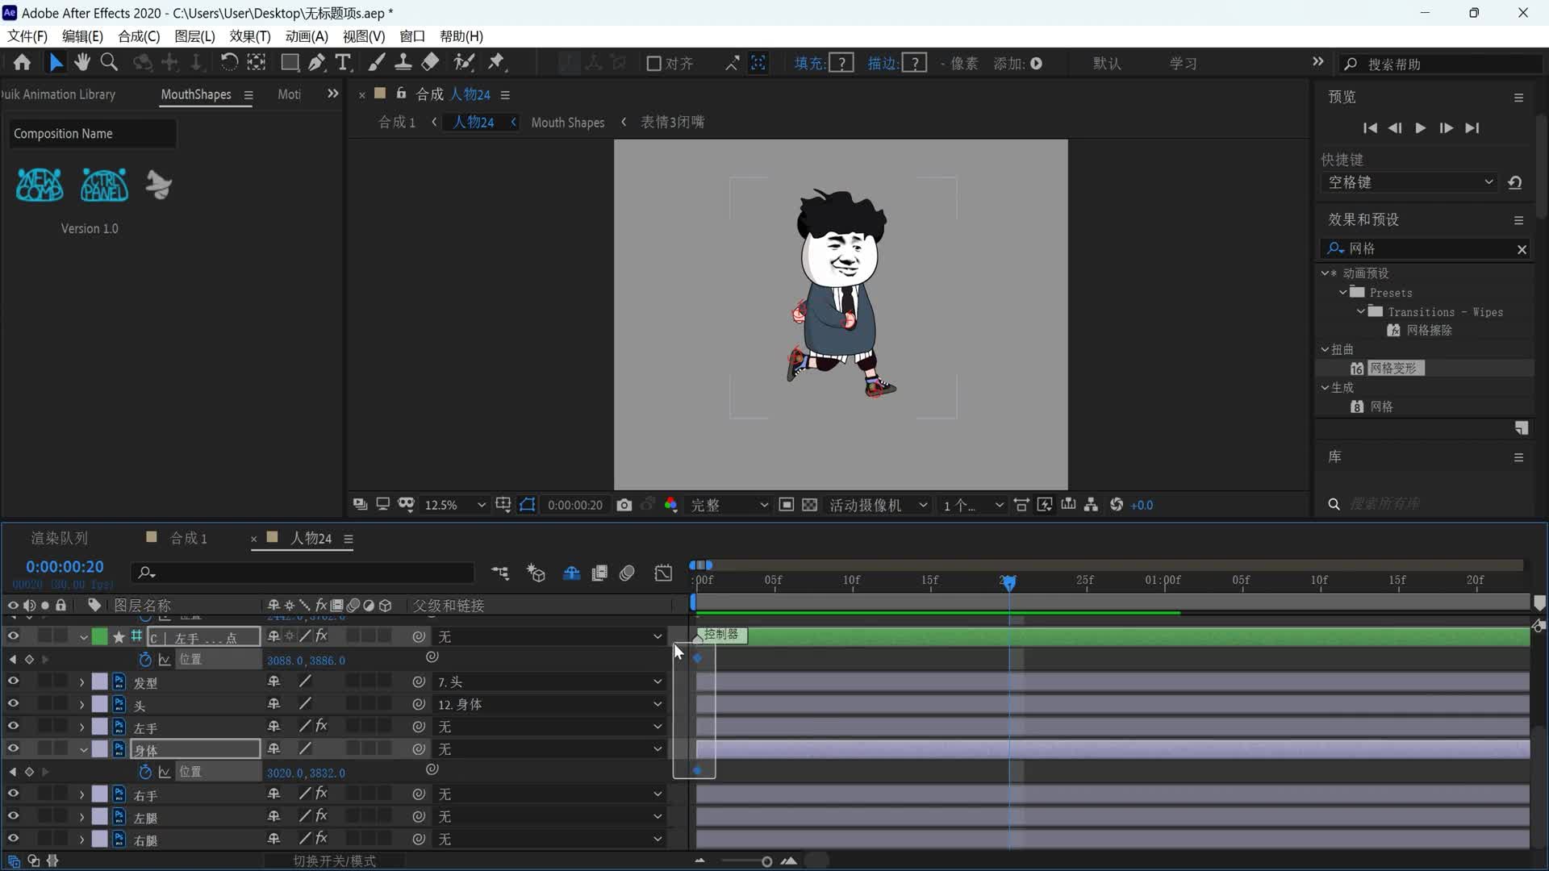Select the Rotation tool
The height and width of the screenshot is (871, 1549).
[x=229, y=62]
